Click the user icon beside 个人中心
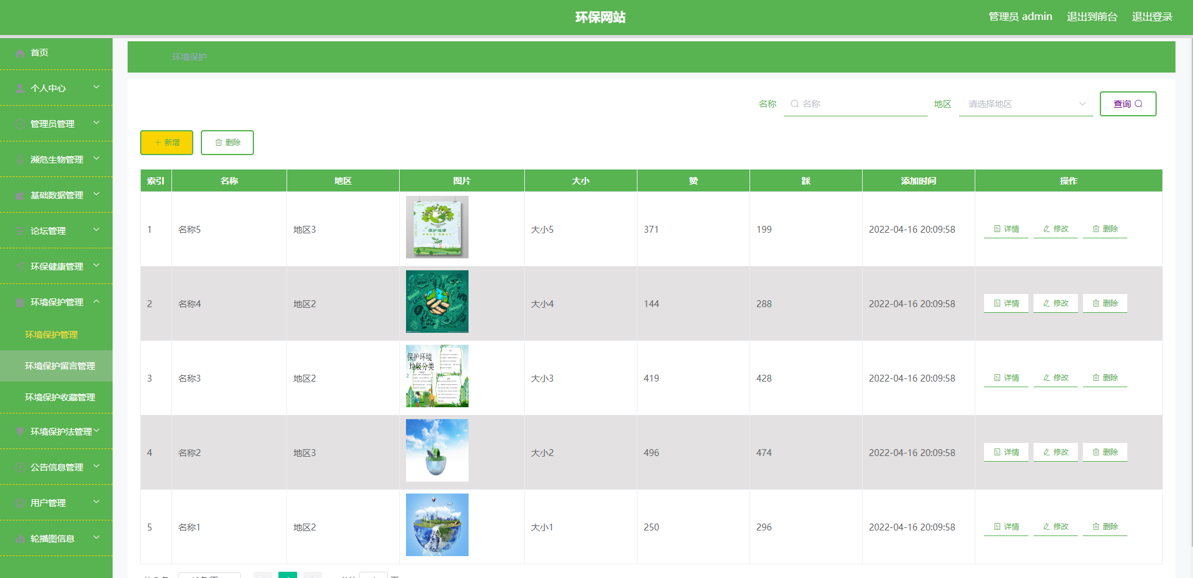 click(20, 89)
